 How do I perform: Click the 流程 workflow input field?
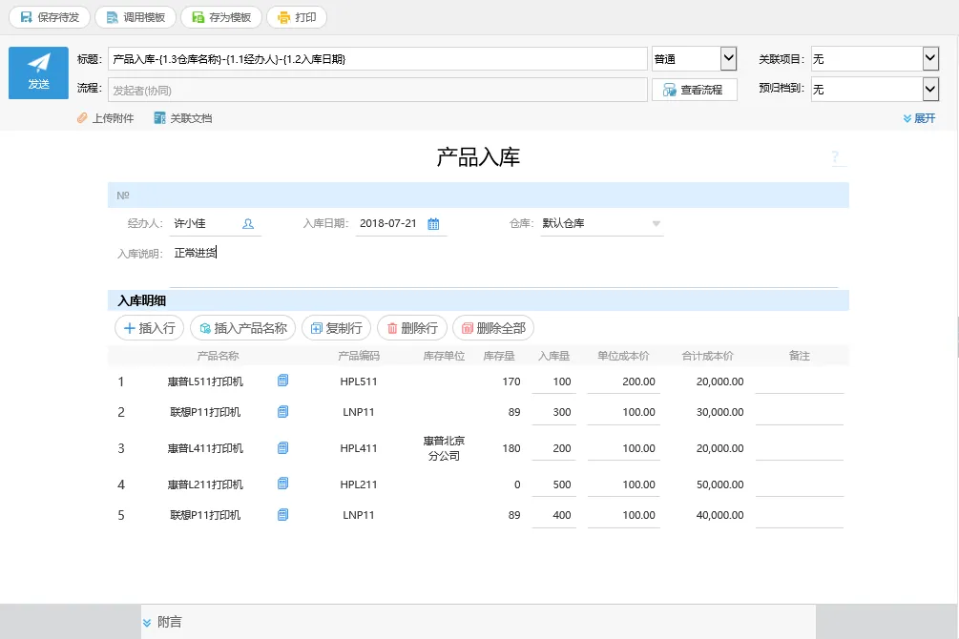pyautogui.click(x=377, y=90)
